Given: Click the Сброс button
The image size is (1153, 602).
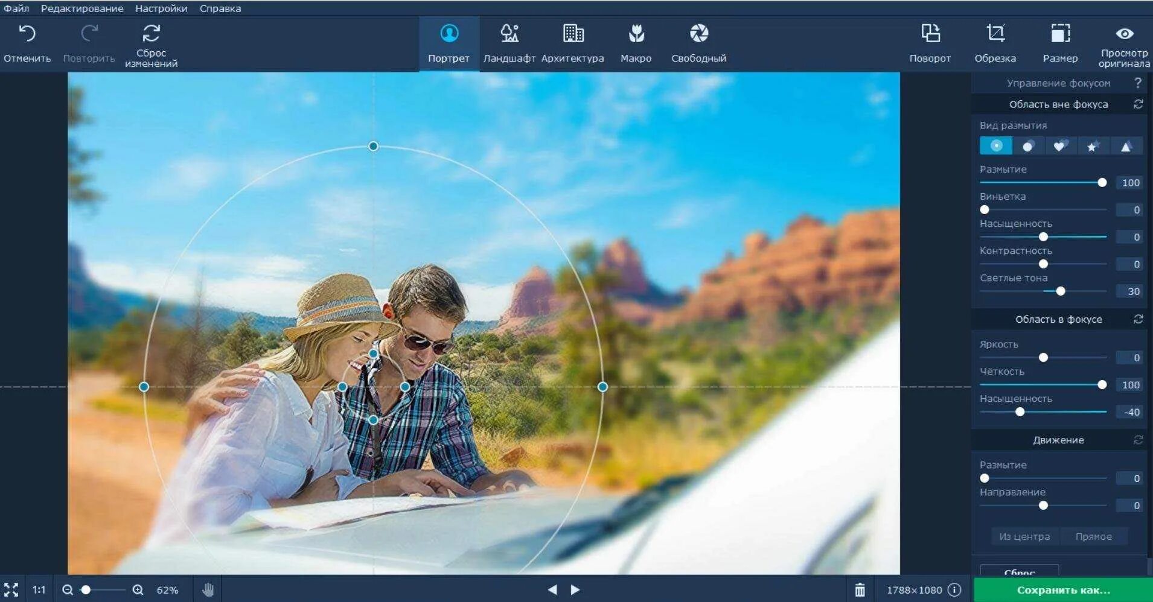Looking at the screenshot, I should click(x=1020, y=569).
